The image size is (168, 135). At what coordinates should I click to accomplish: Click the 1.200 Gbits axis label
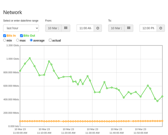(x=13, y=46)
